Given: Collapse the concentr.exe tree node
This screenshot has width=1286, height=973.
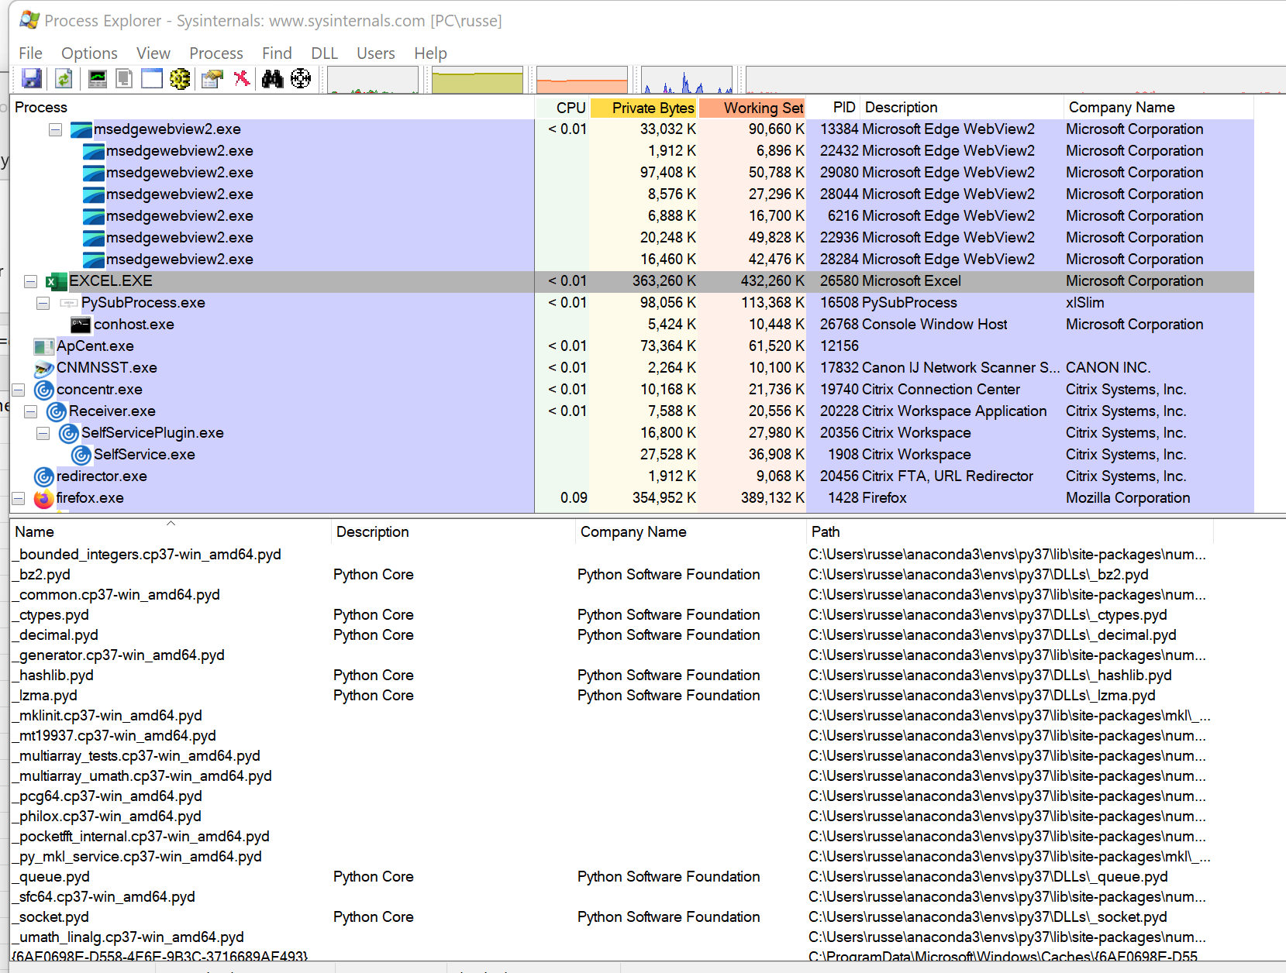Looking at the screenshot, I should tap(19, 390).
